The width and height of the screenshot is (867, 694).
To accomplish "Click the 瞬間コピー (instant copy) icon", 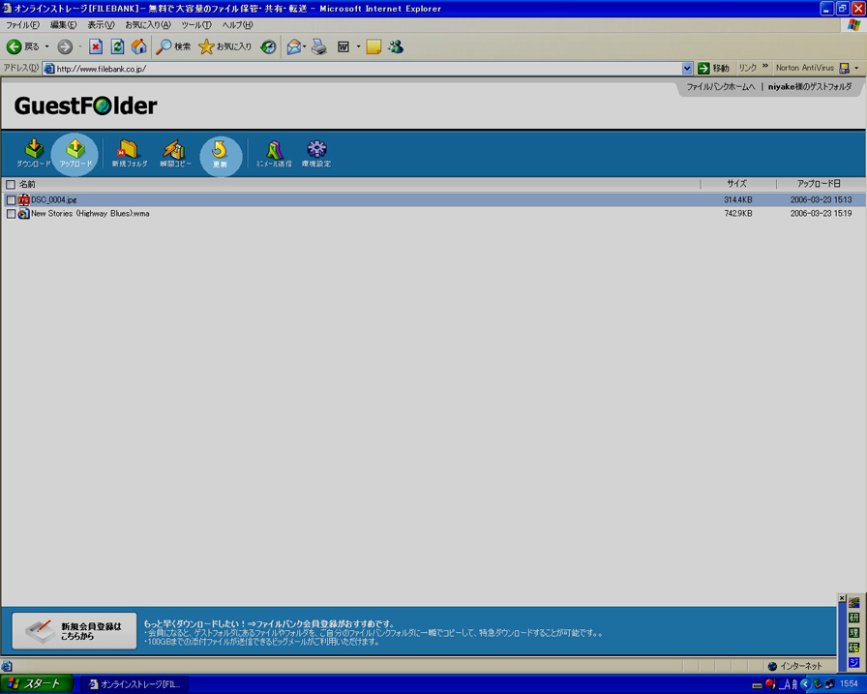I will click(x=175, y=153).
